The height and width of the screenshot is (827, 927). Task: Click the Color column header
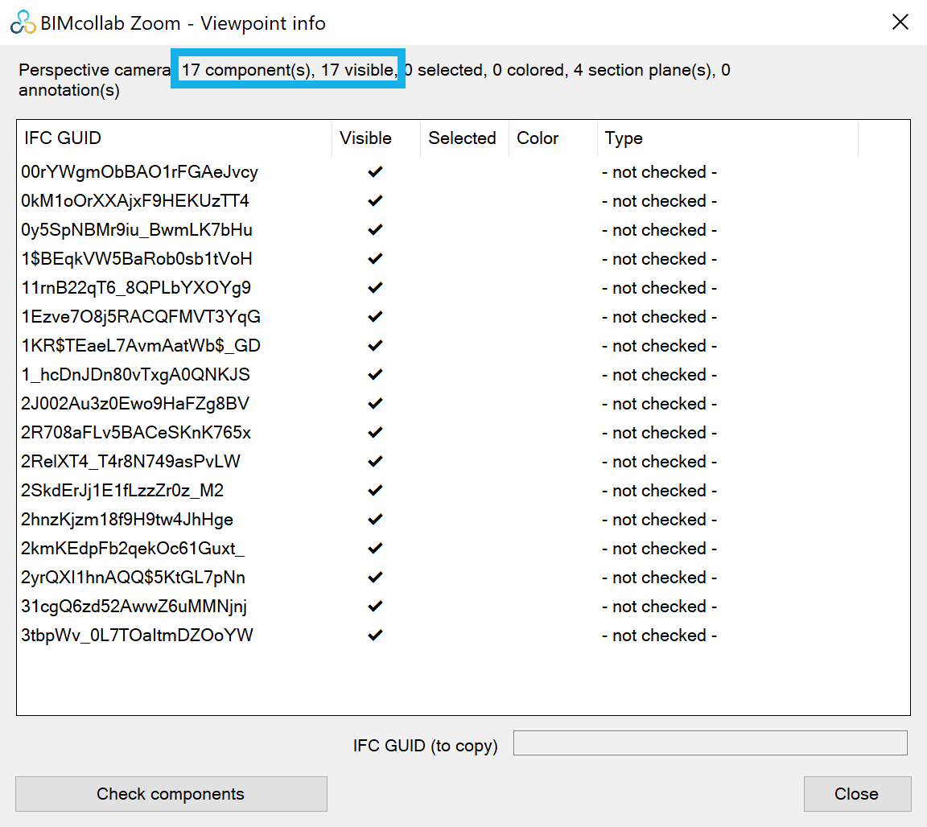click(553, 138)
